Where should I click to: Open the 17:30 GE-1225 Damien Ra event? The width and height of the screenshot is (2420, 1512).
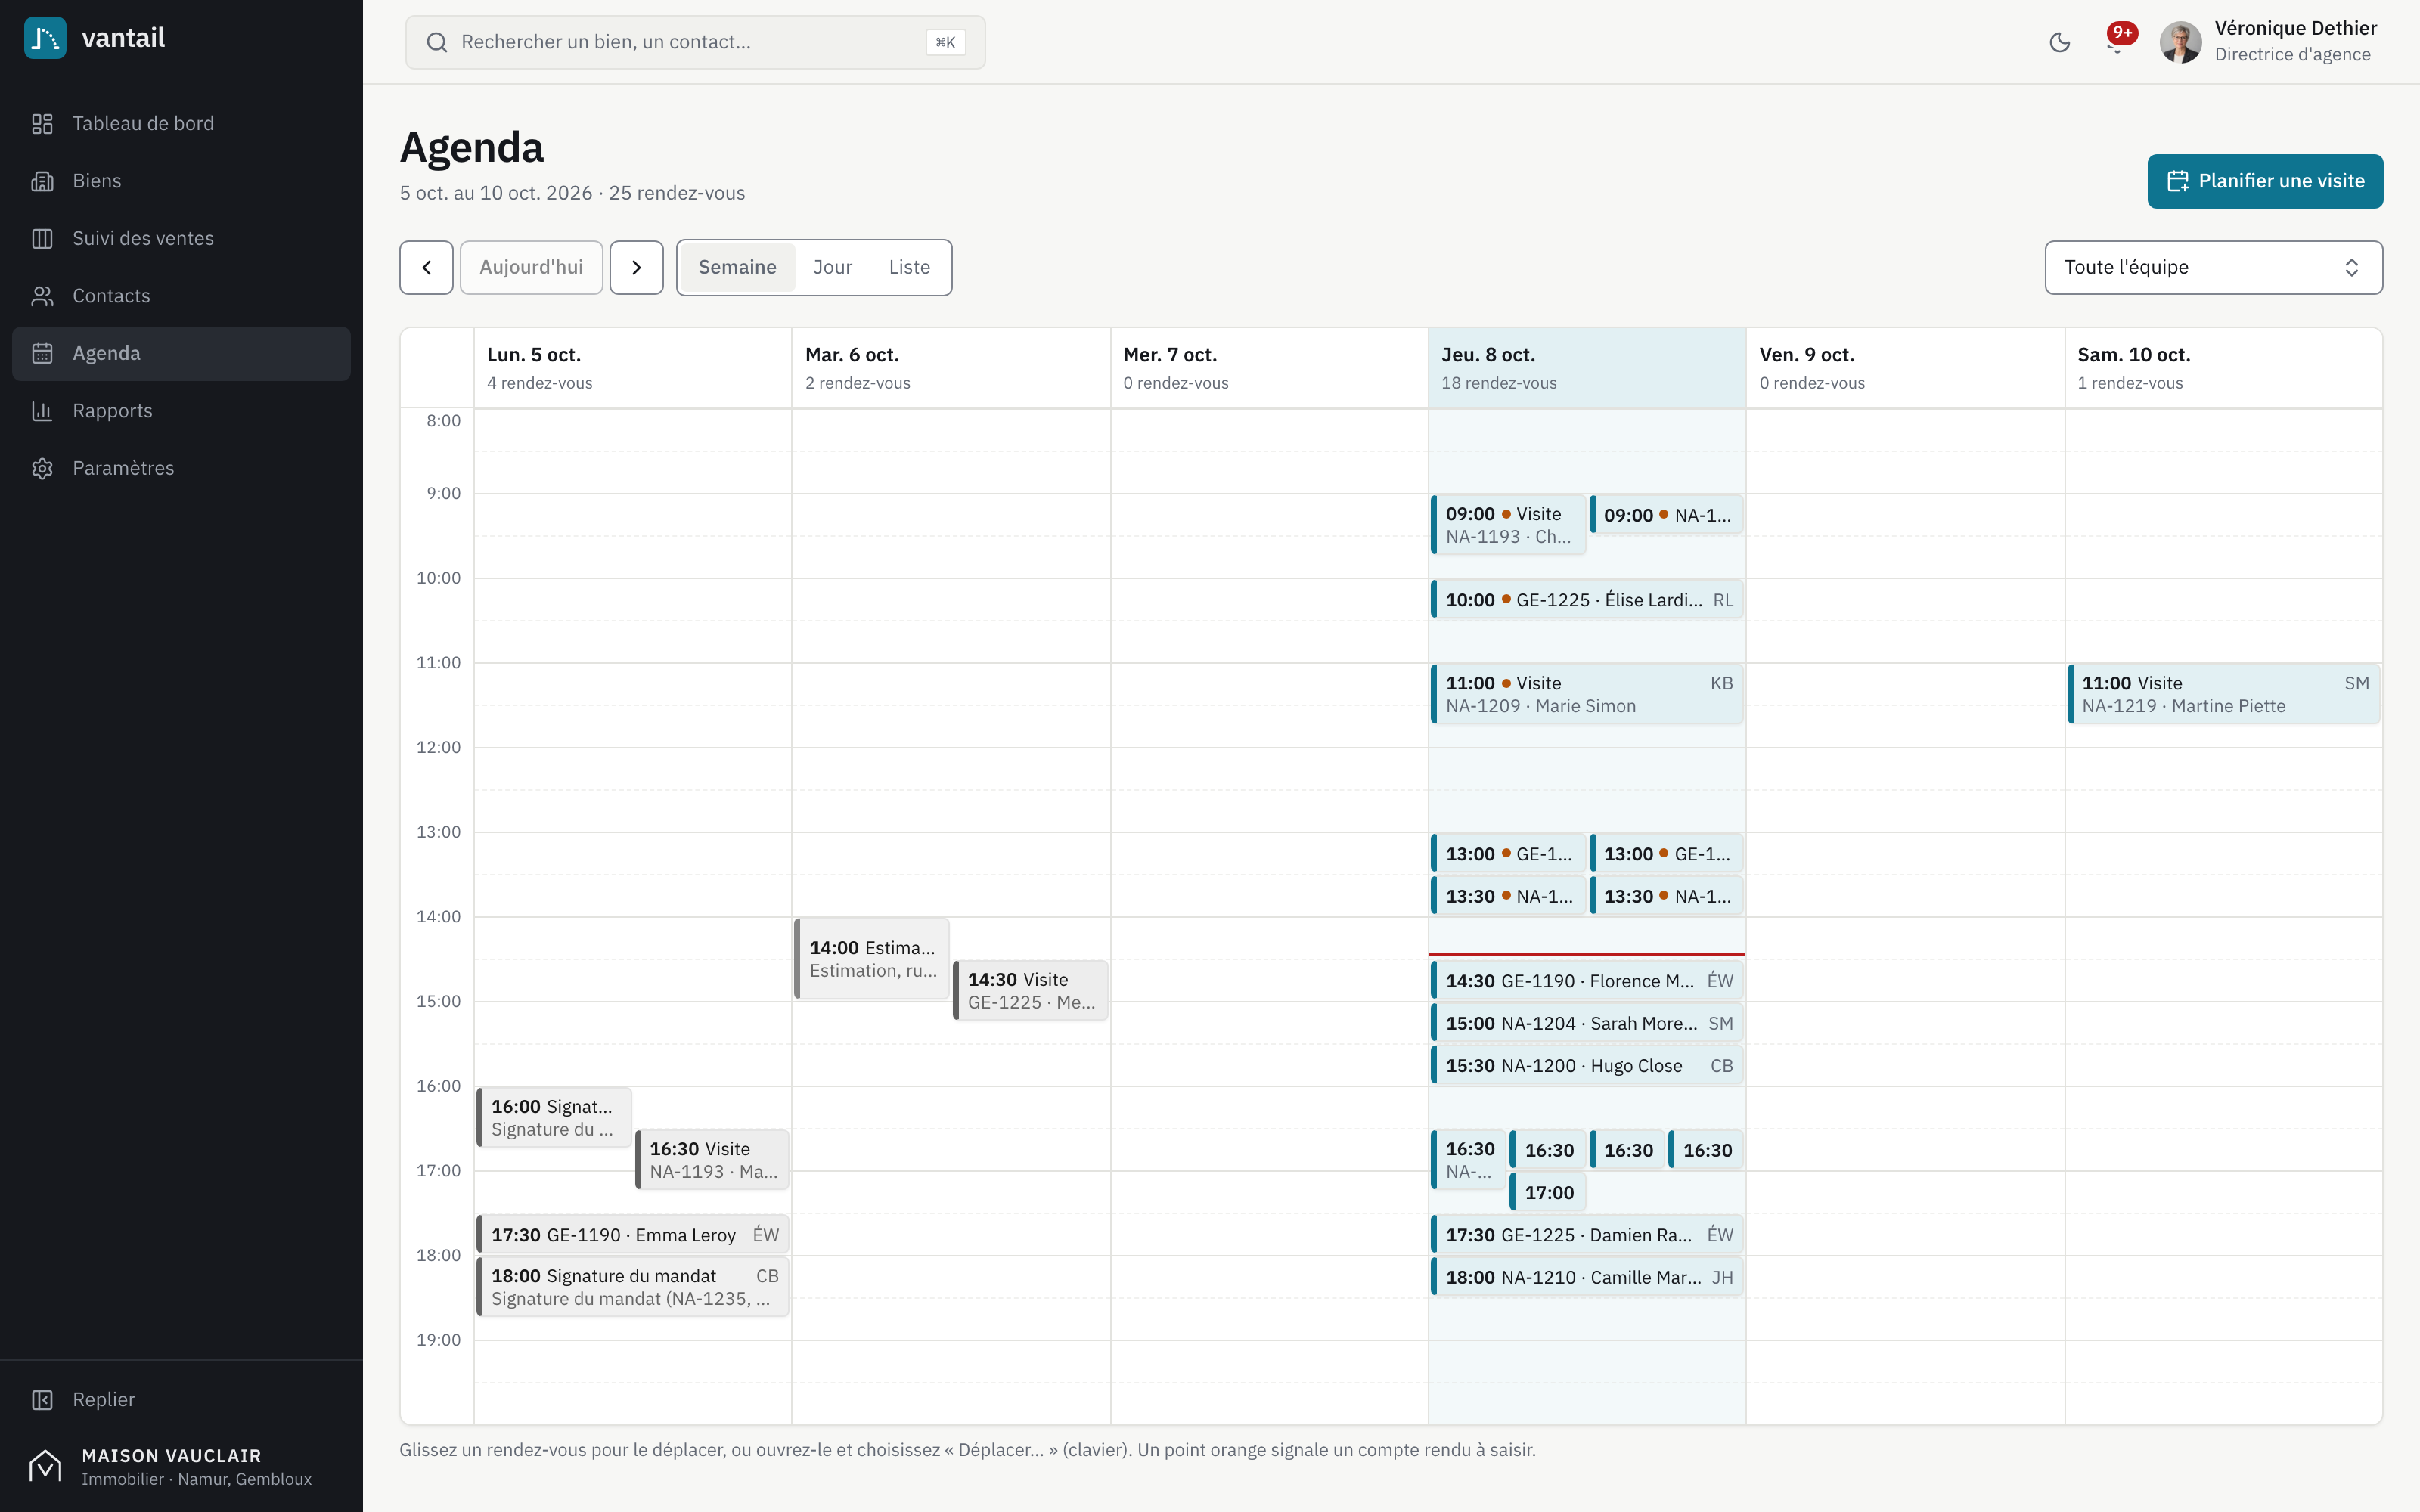click(x=1587, y=1235)
